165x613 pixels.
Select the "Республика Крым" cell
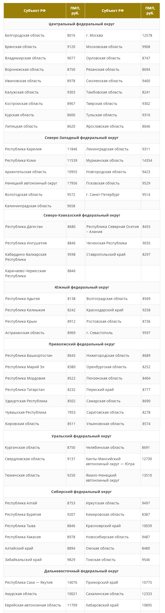point(35,321)
